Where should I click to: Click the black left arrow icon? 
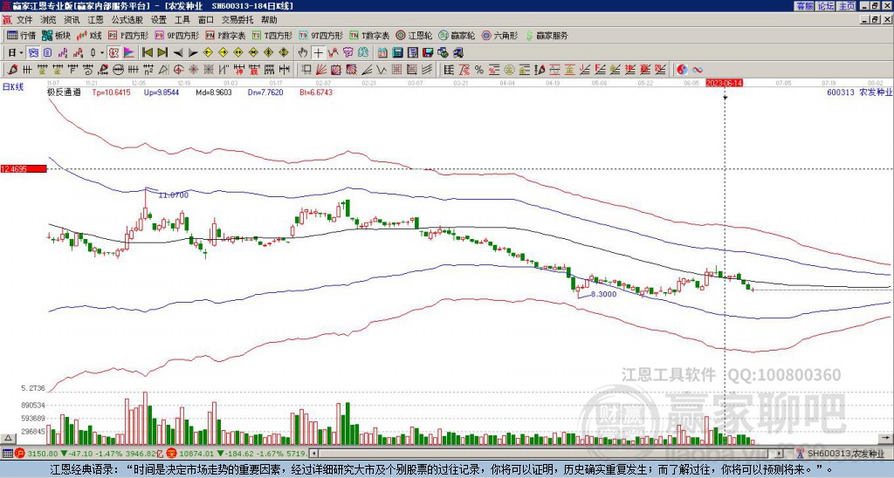tap(177, 52)
